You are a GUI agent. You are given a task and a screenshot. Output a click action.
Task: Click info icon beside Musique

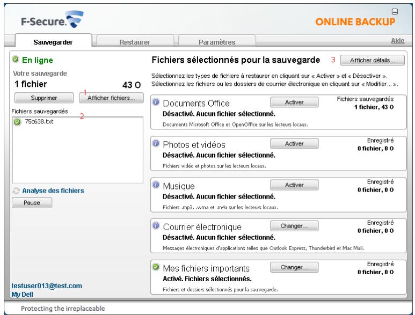tap(156, 185)
